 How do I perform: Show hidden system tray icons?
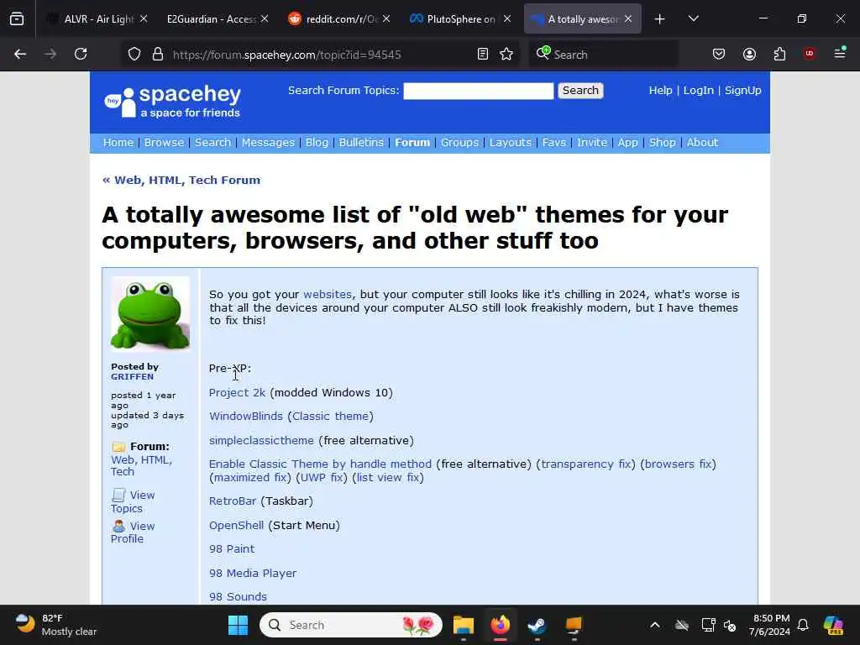click(x=655, y=625)
